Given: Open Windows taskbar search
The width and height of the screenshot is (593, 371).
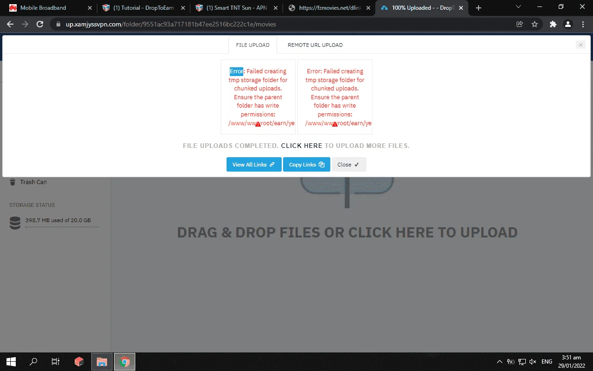Looking at the screenshot, I should [33, 362].
